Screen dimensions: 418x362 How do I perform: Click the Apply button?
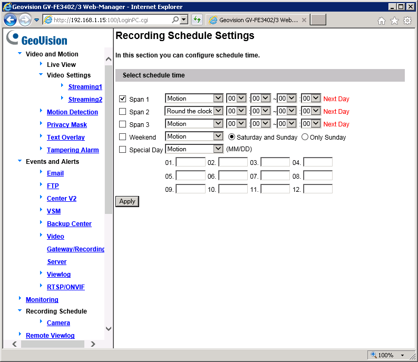coord(127,201)
